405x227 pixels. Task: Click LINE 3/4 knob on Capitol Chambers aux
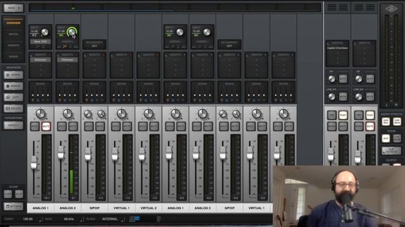tap(332, 96)
